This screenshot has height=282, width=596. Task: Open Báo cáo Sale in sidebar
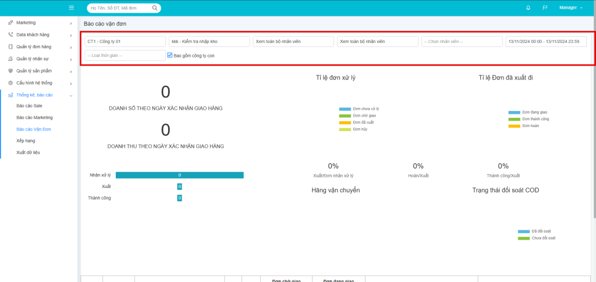(29, 106)
